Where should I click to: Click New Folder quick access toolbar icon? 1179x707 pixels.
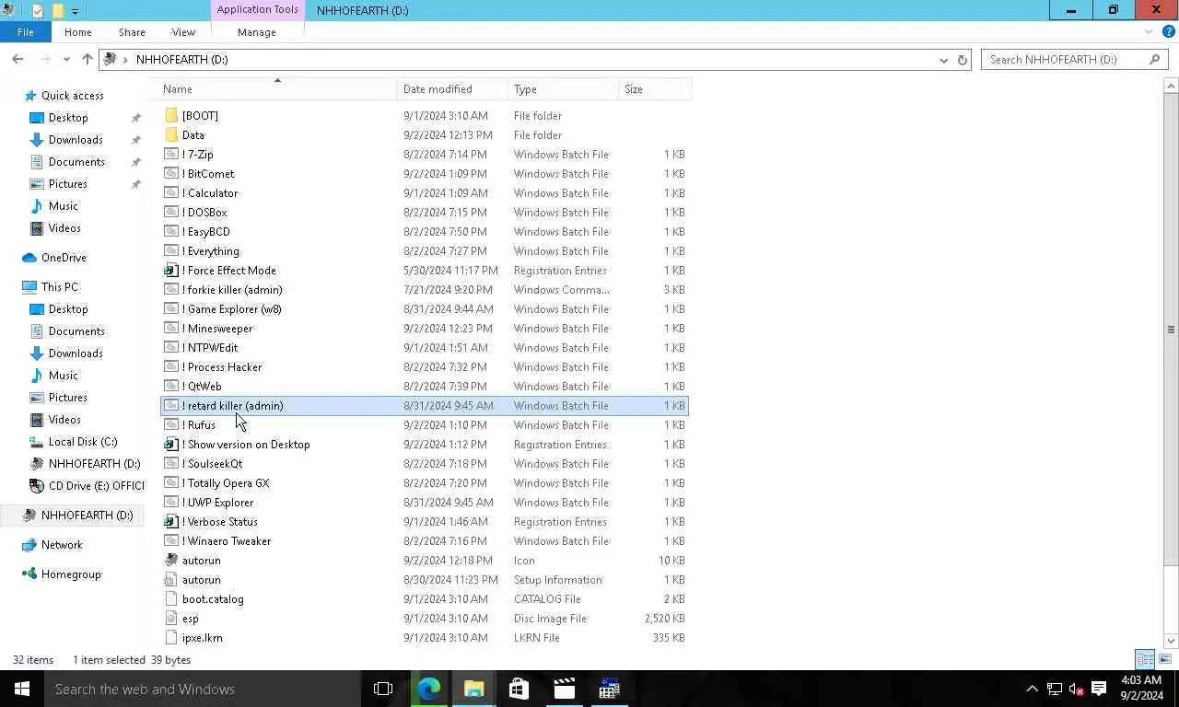[57, 11]
